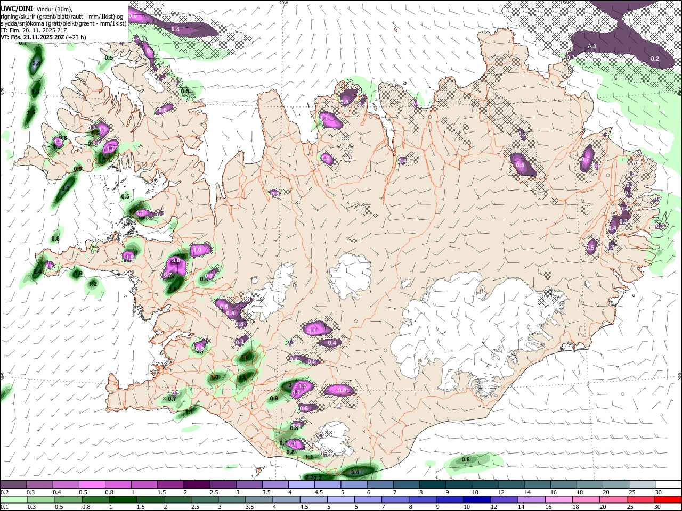
Task: Pick the pale grey 25–30 snow legend swatch
Action: [x=643, y=485]
